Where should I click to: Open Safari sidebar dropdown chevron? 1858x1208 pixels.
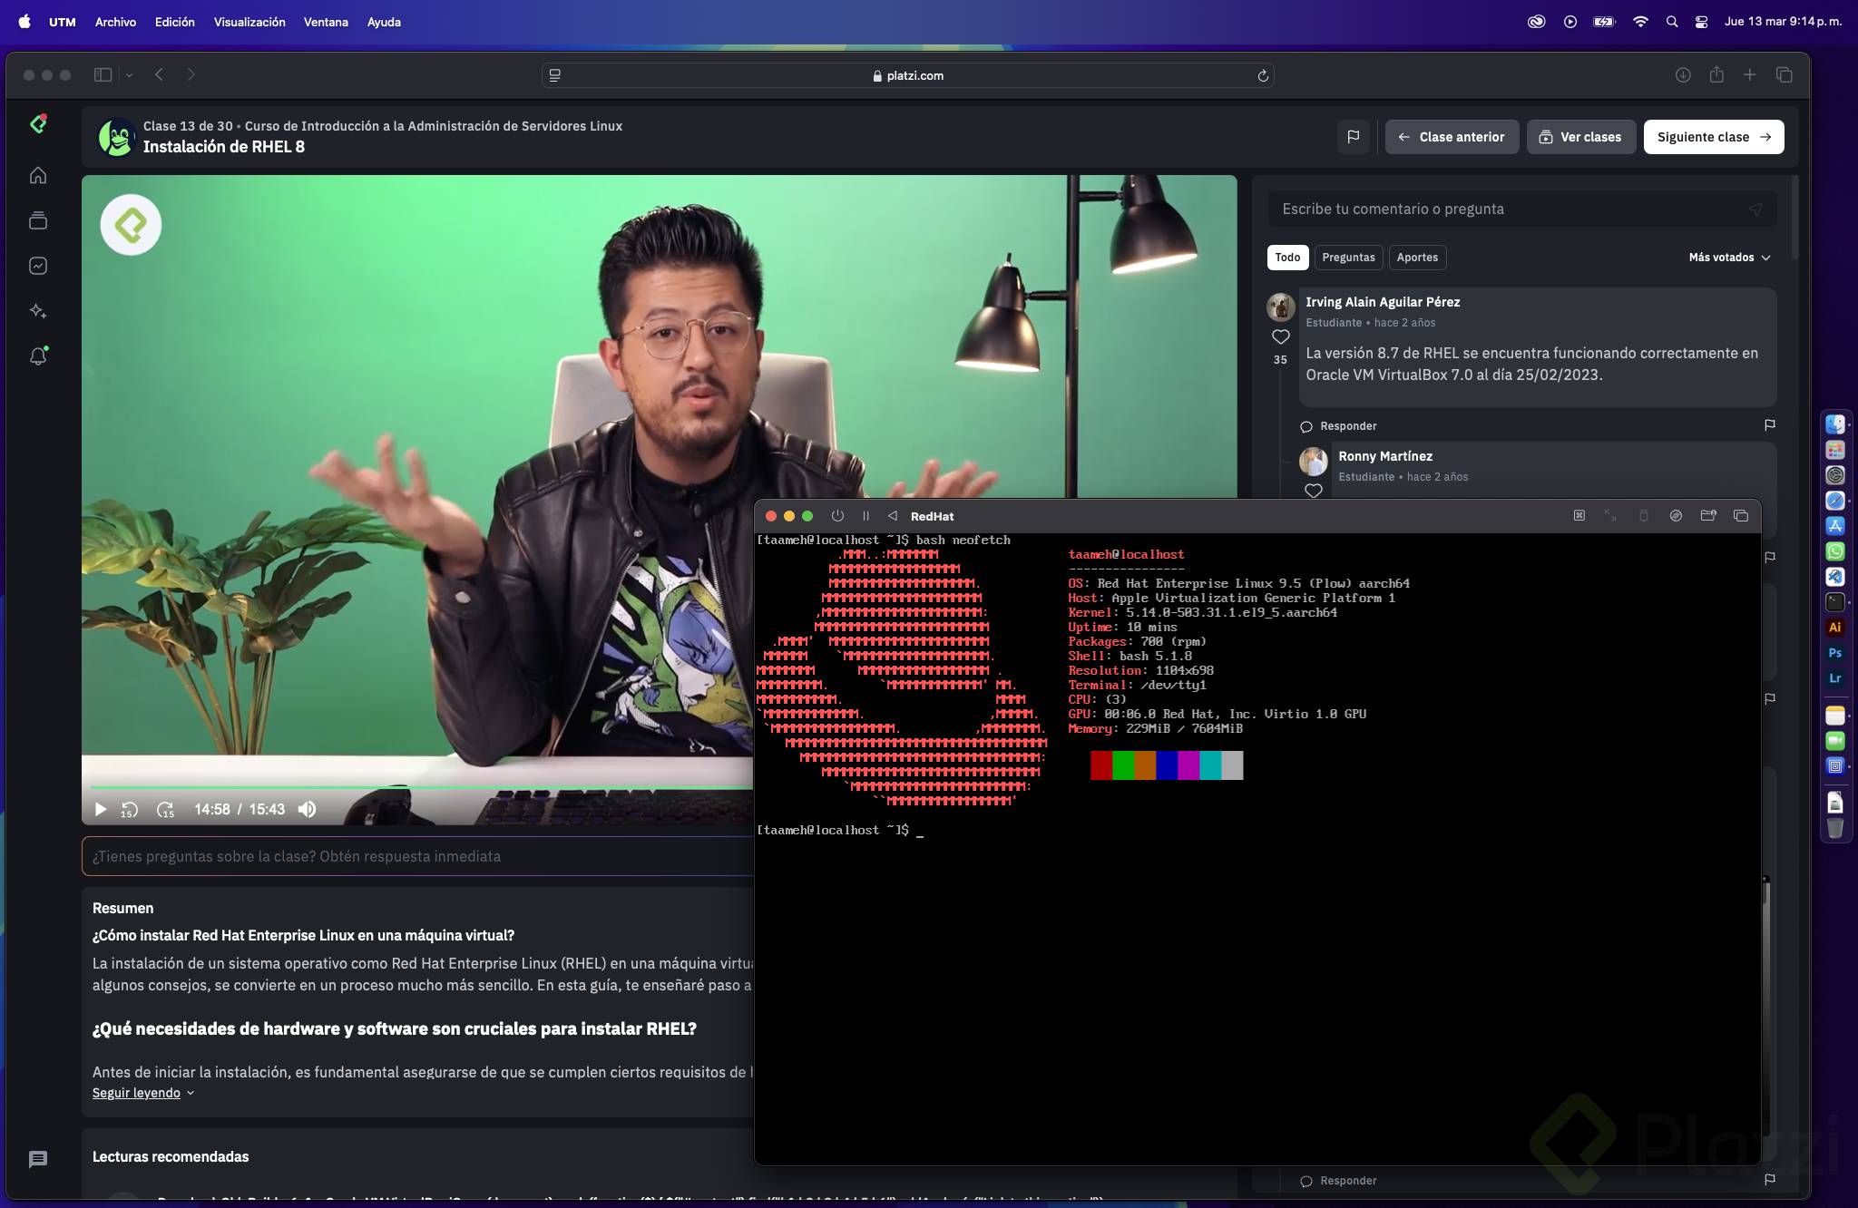pos(130,75)
